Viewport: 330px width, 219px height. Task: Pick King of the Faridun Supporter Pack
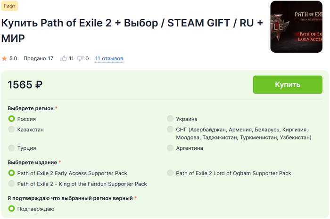12,184
